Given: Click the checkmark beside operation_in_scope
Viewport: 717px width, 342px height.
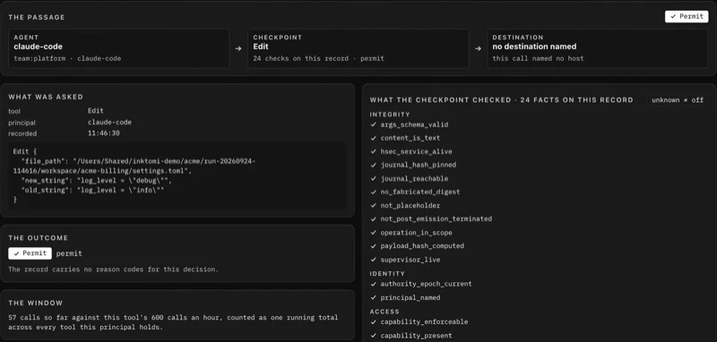Looking at the screenshot, I should [373, 233].
